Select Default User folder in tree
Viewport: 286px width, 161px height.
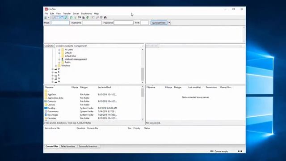coord(70,56)
